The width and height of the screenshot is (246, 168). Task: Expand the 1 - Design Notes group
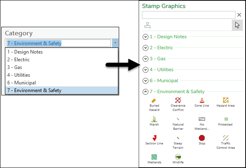click(x=146, y=37)
